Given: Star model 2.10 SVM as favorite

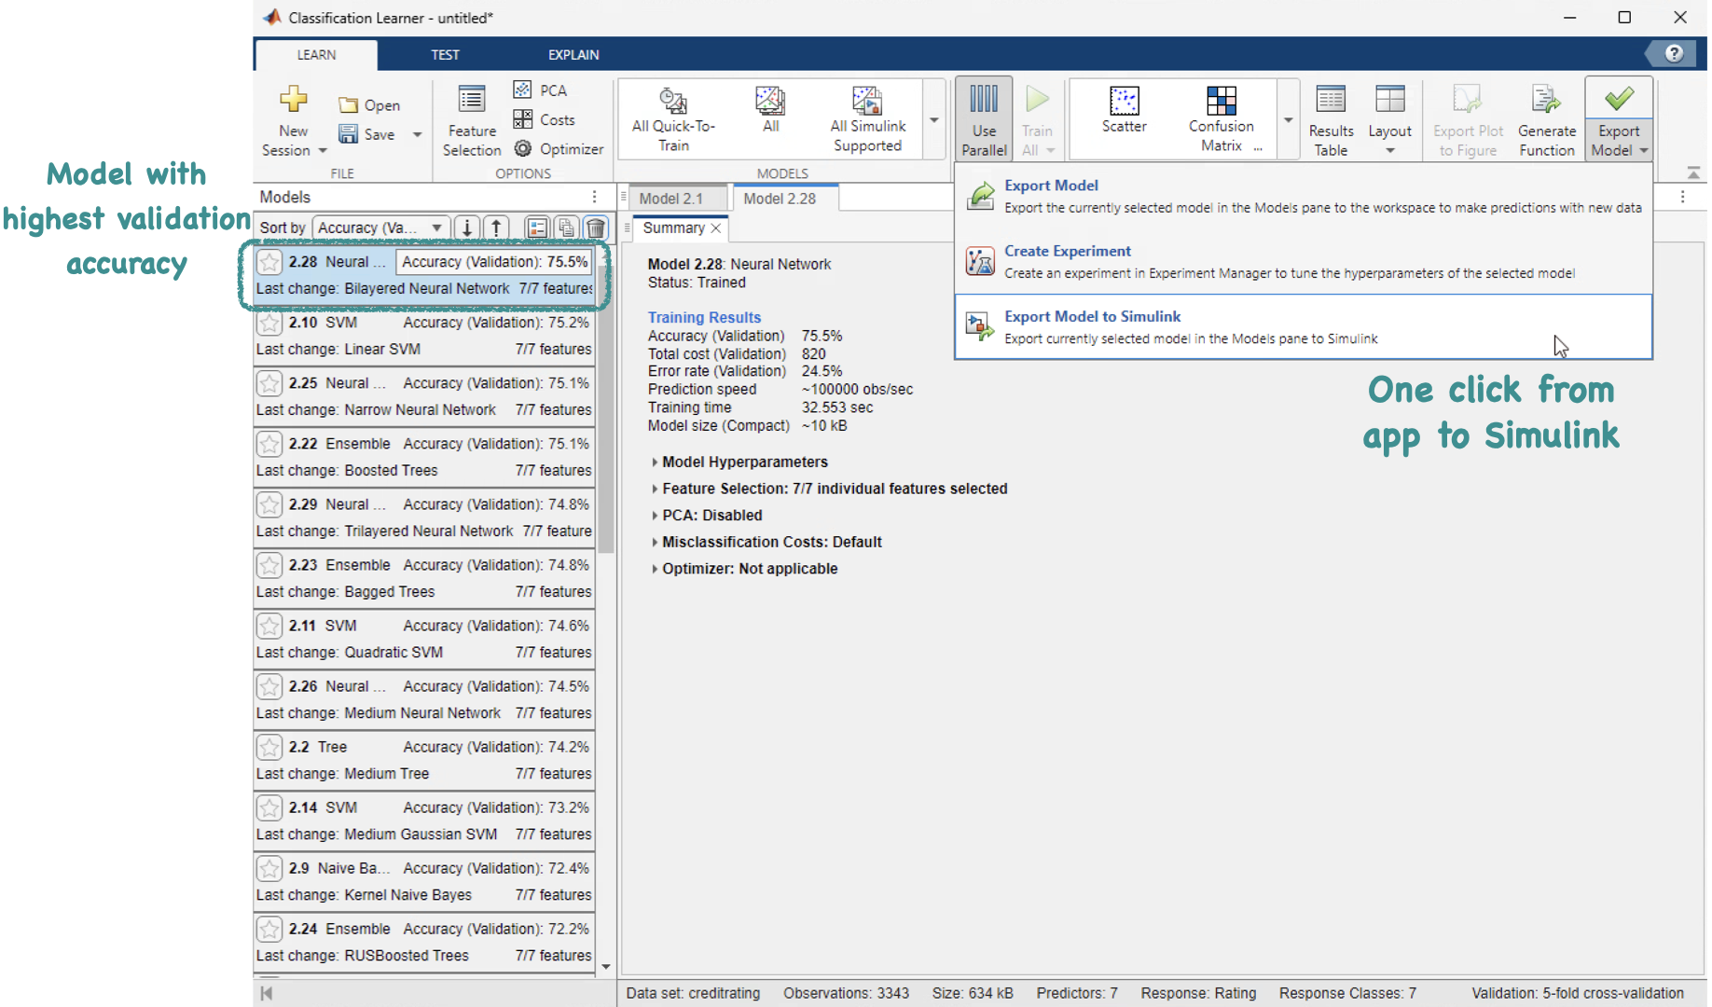Looking at the screenshot, I should click(269, 323).
